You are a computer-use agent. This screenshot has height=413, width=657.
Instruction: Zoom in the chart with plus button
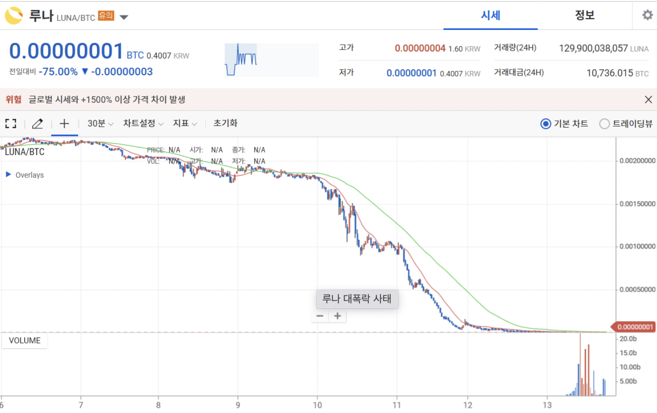pyautogui.click(x=338, y=316)
